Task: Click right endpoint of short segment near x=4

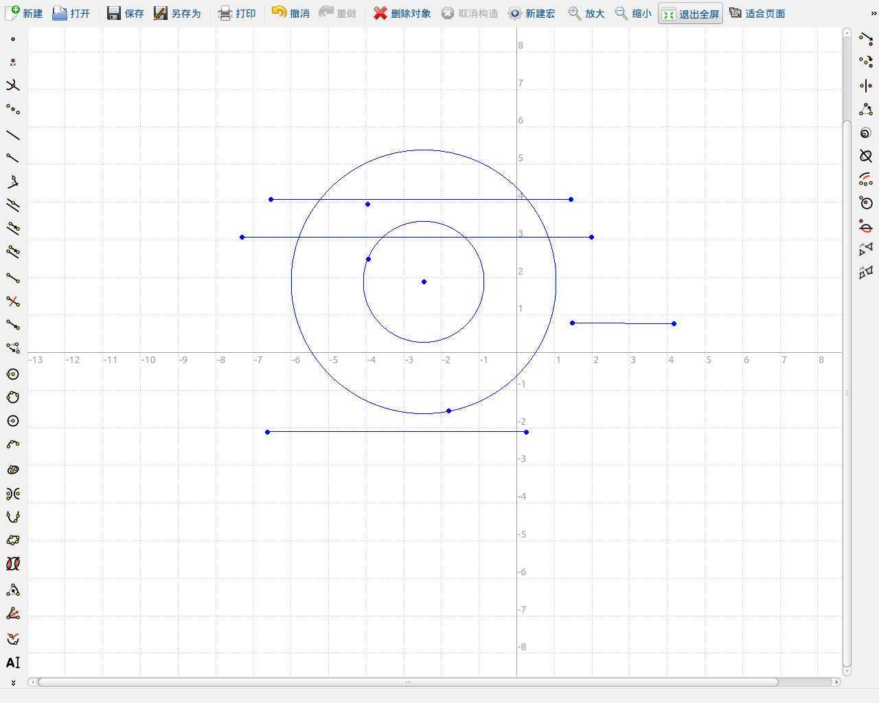Action: (x=674, y=323)
